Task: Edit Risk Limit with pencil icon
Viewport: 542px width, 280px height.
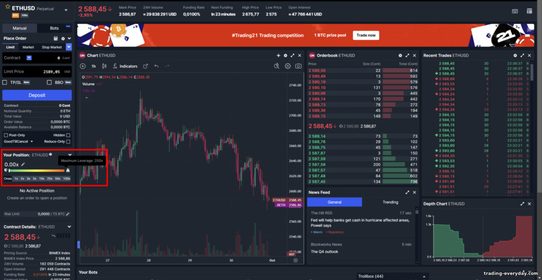Action: 68,214
